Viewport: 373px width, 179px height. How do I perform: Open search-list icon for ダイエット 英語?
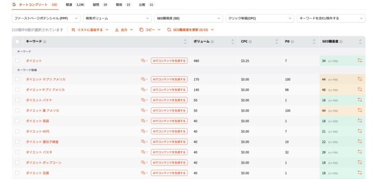click(x=144, y=121)
